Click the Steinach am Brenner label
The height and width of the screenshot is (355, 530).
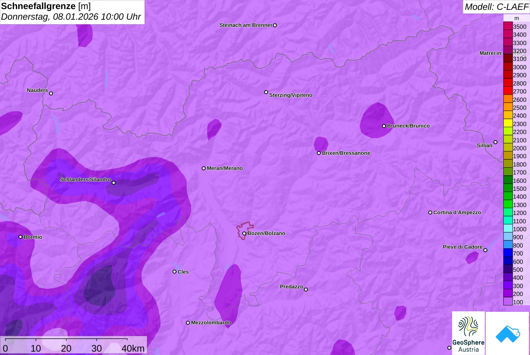[x=246, y=25]
